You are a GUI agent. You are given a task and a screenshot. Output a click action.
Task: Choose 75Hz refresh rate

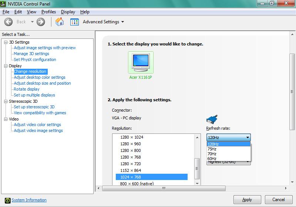click(x=229, y=149)
